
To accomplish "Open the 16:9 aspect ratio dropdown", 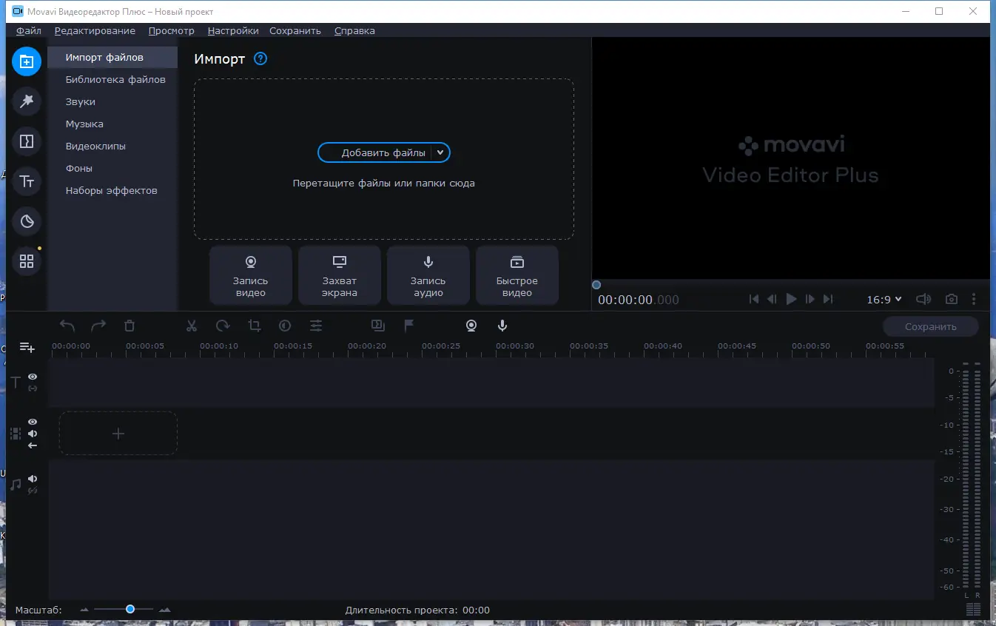I will click(884, 300).
